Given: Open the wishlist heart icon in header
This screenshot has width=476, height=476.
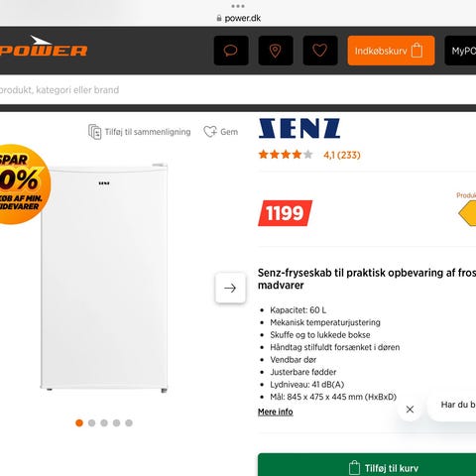Looking at the screenshot, I should (320, 51).
